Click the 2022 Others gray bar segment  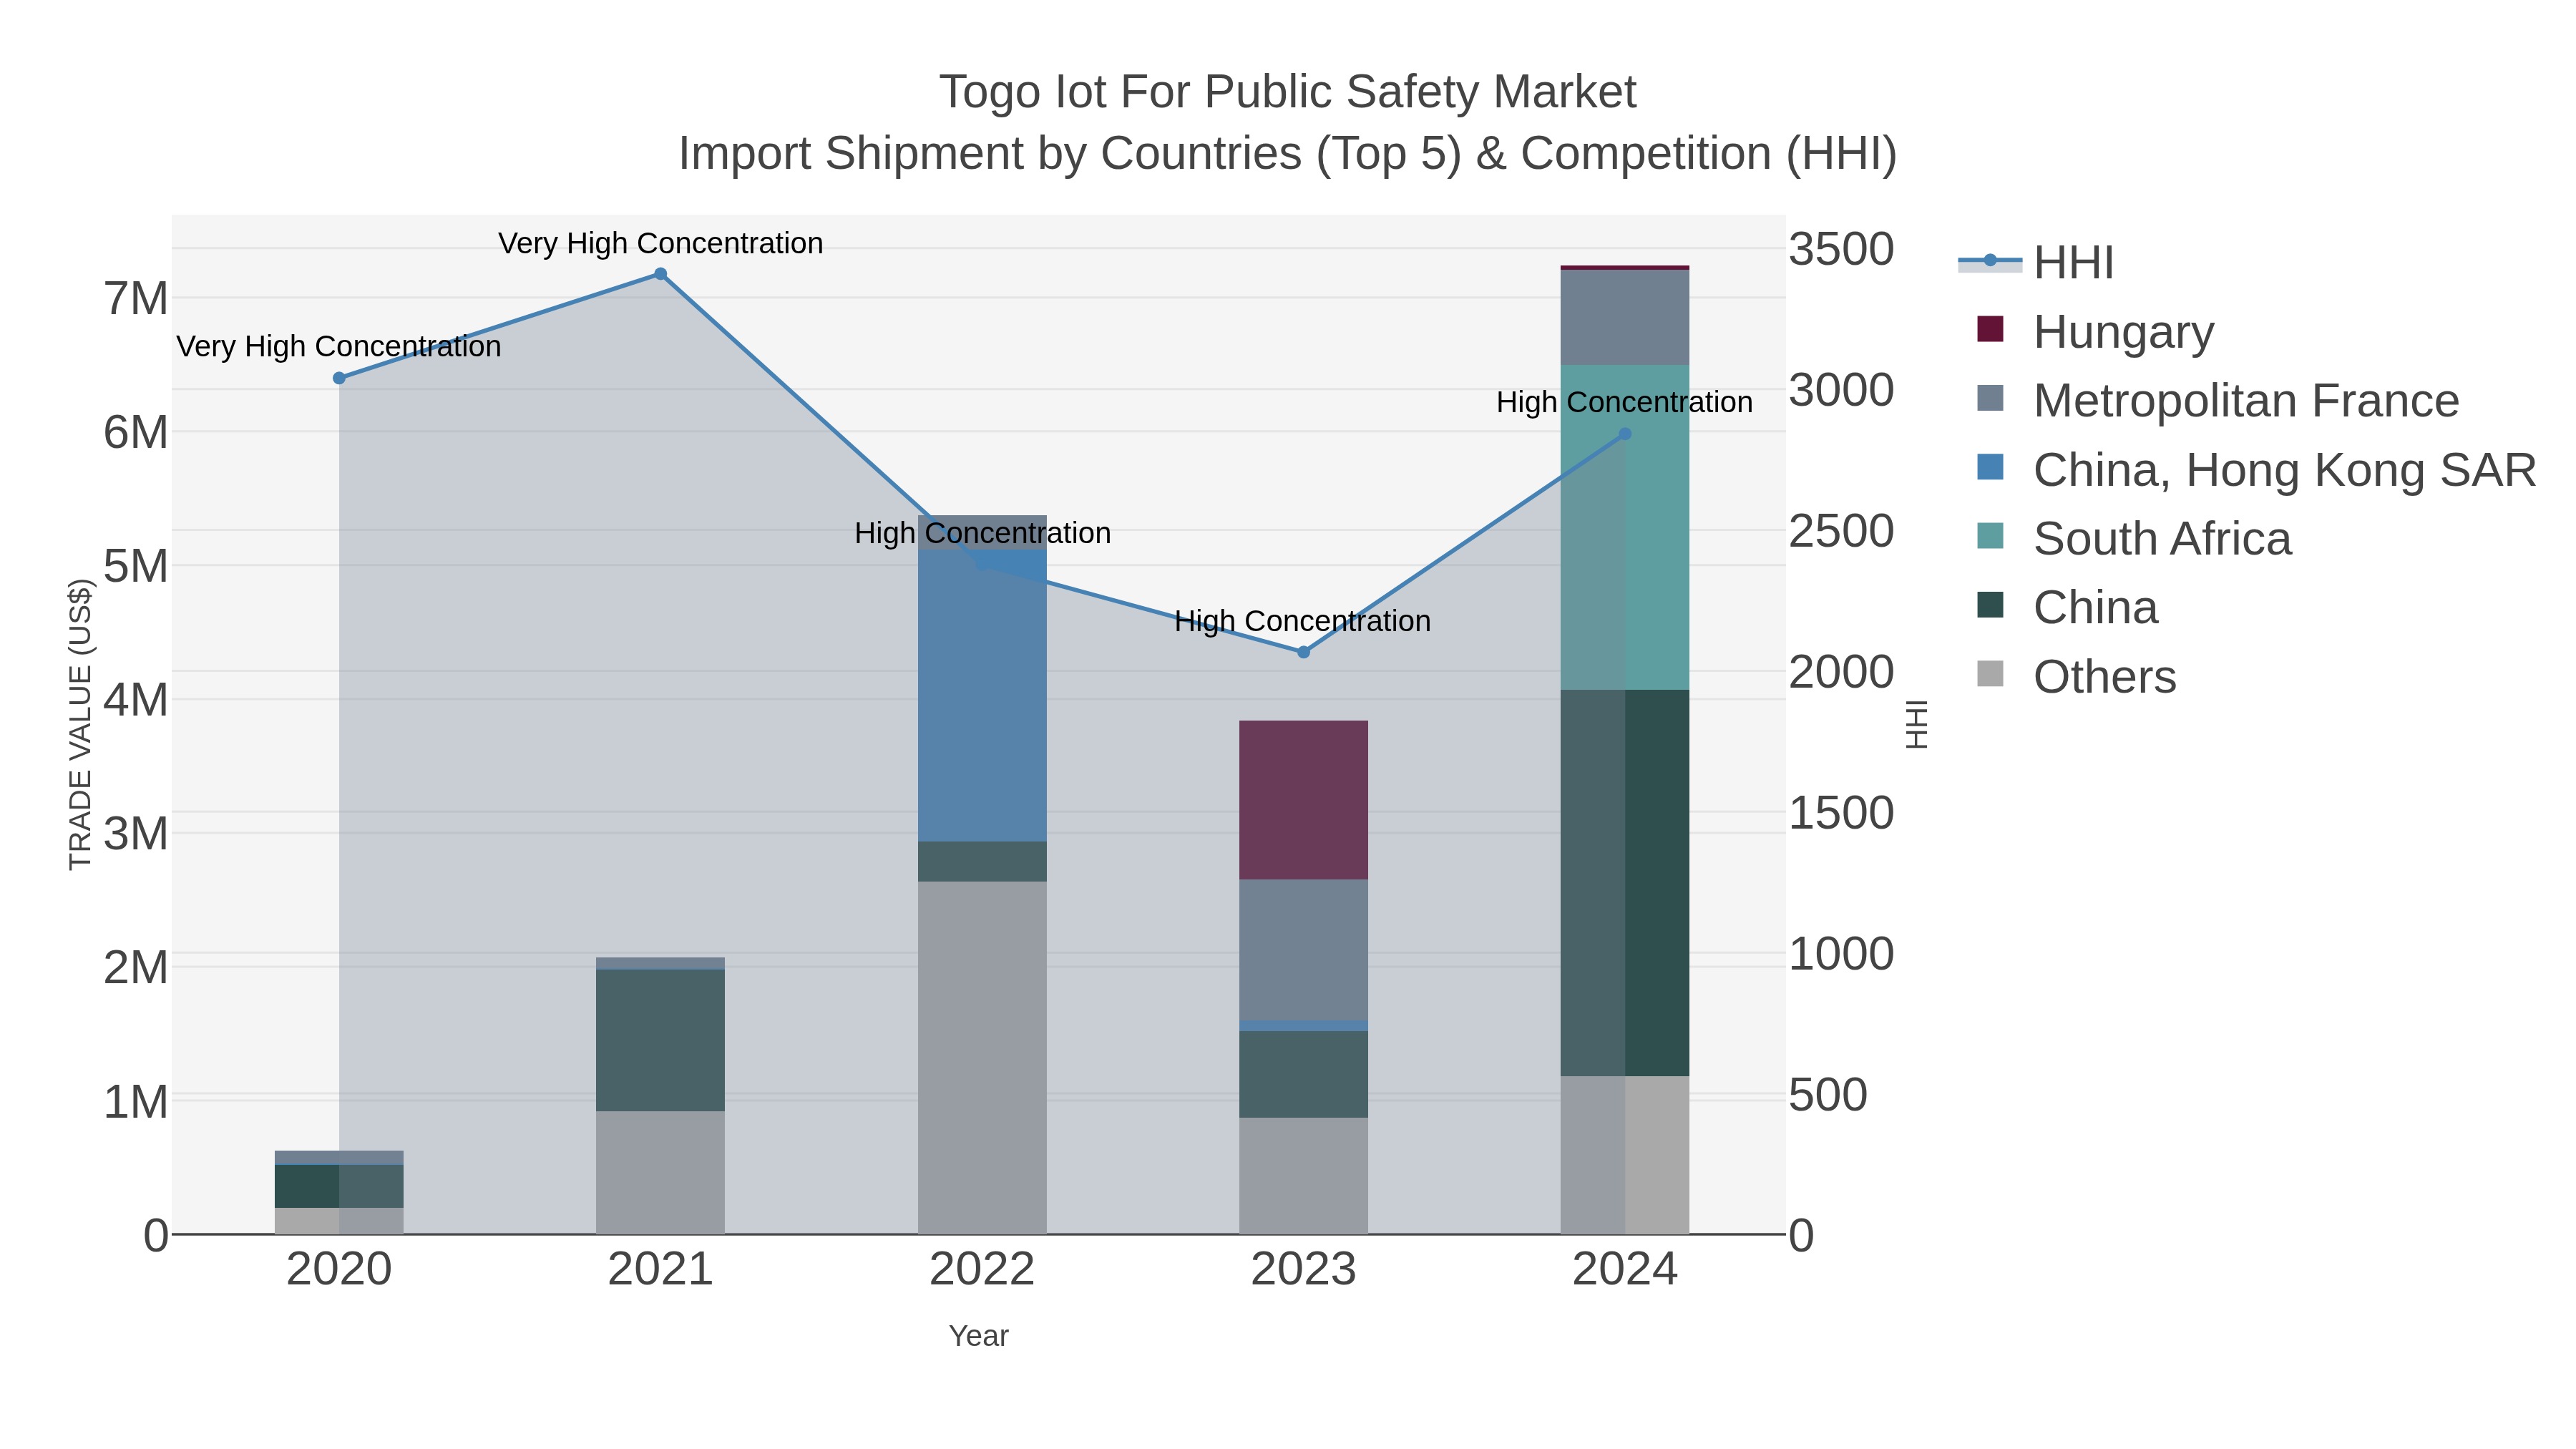click(x=982, y=1057)
